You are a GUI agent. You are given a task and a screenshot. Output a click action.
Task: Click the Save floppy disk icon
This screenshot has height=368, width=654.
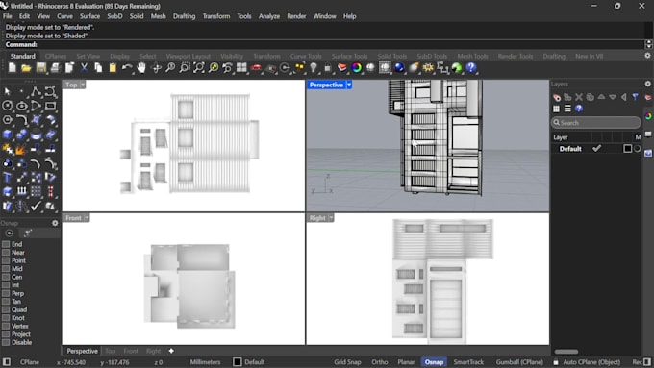click(40, 67)
